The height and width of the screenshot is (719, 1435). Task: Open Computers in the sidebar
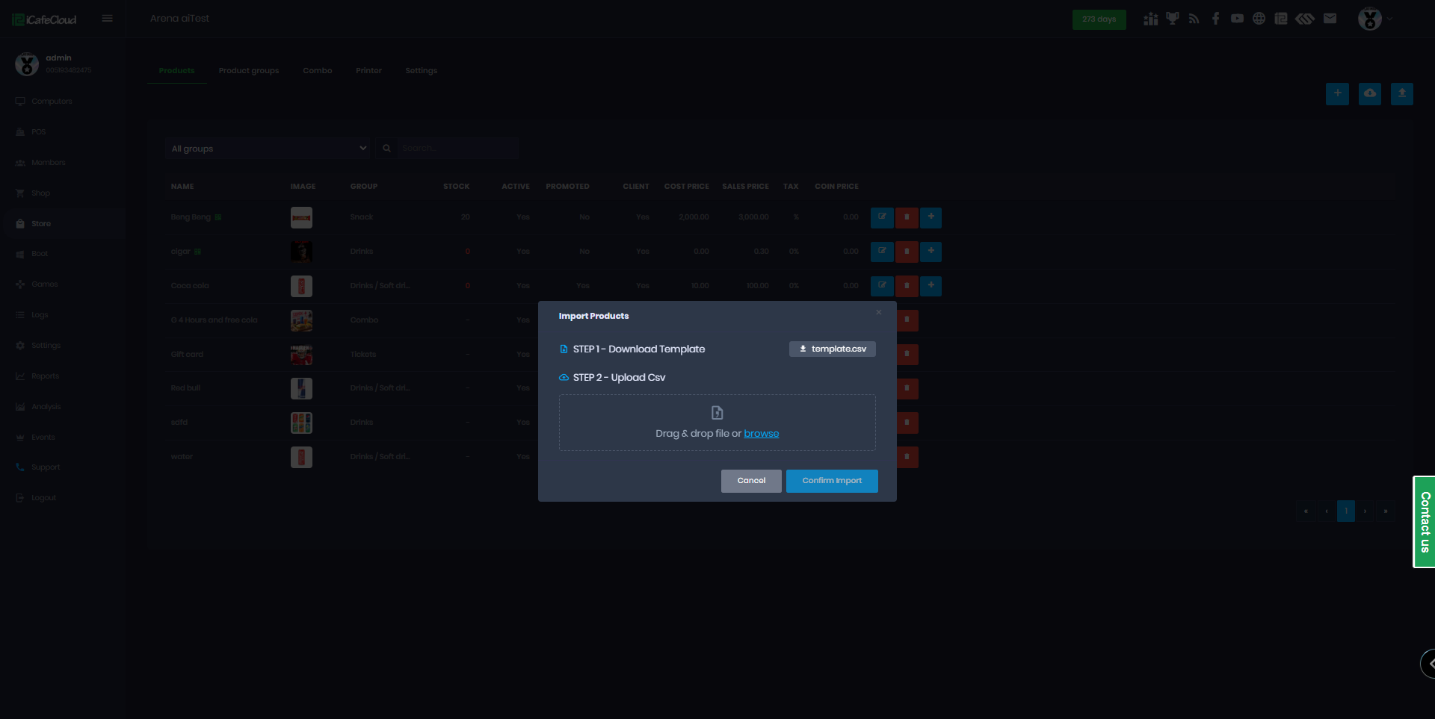(x=52, y=102)
